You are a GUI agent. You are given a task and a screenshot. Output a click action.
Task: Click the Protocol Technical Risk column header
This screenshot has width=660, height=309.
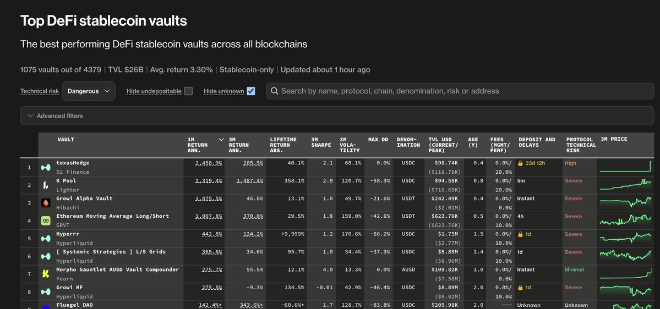[581, 145]
